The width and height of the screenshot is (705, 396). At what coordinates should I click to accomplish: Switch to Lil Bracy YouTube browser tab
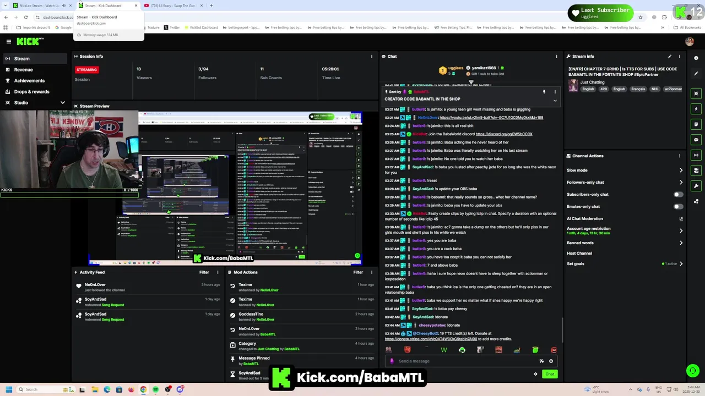pyautogui.click(x=173, y=5)
